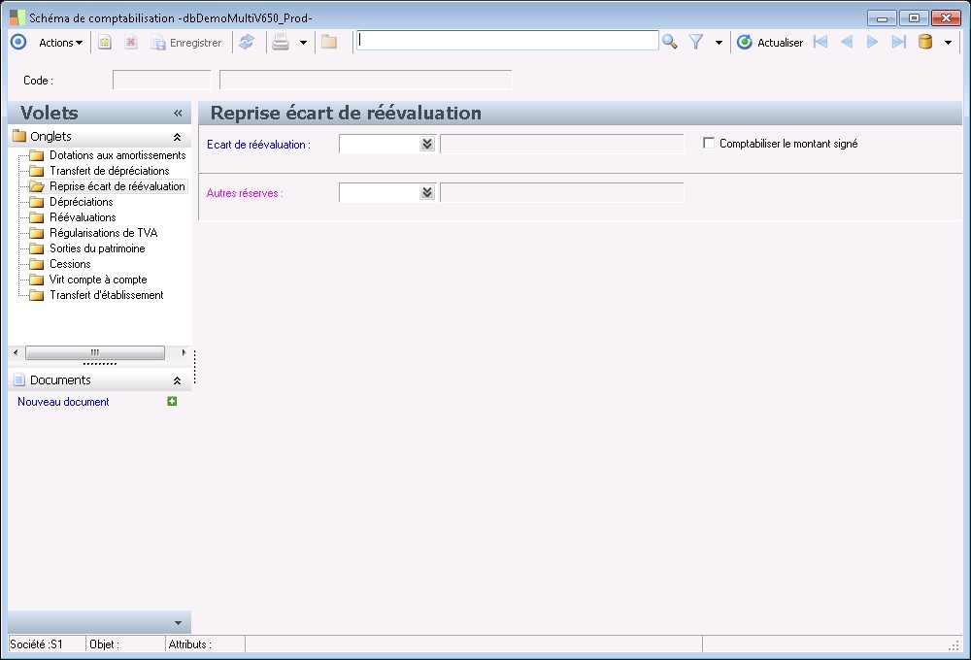Open the print options dropdown arrow
This screenshot has height=660, width=971.
pyautogui.click(x=303, y=43)
